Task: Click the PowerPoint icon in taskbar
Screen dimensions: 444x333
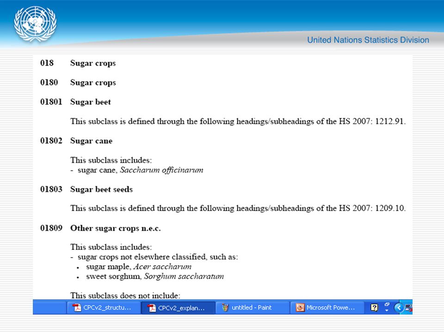Action: 300,308
